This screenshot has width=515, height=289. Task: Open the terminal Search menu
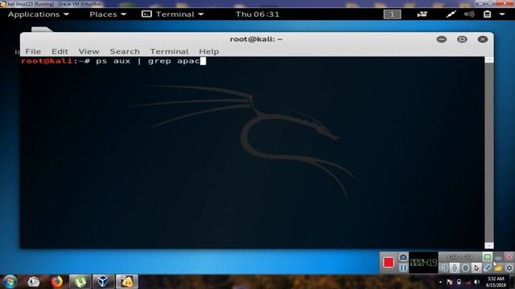click(125, 51)
